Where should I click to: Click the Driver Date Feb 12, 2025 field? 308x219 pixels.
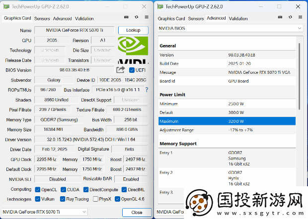[55, 149]
